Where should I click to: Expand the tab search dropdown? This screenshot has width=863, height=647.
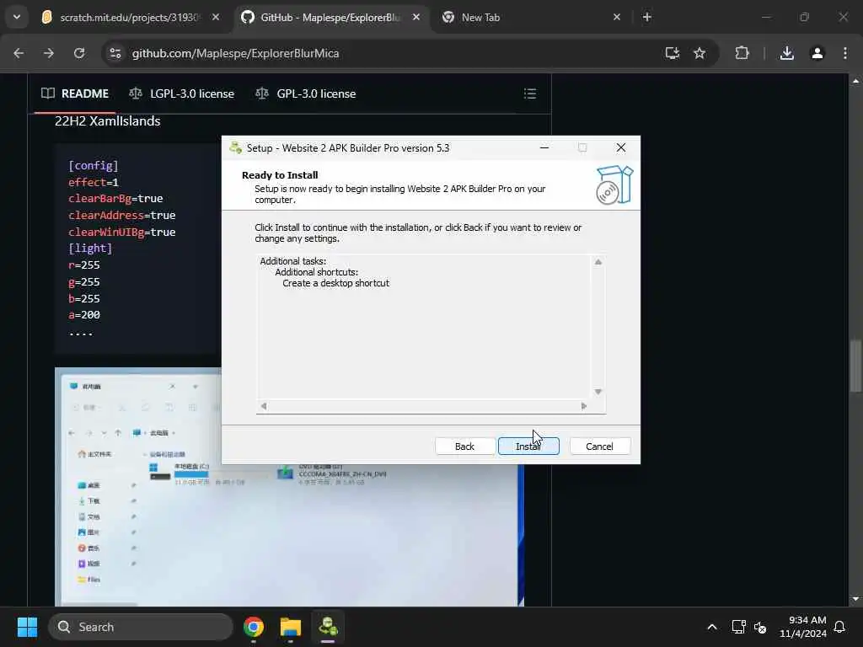[x=17, y=17]
